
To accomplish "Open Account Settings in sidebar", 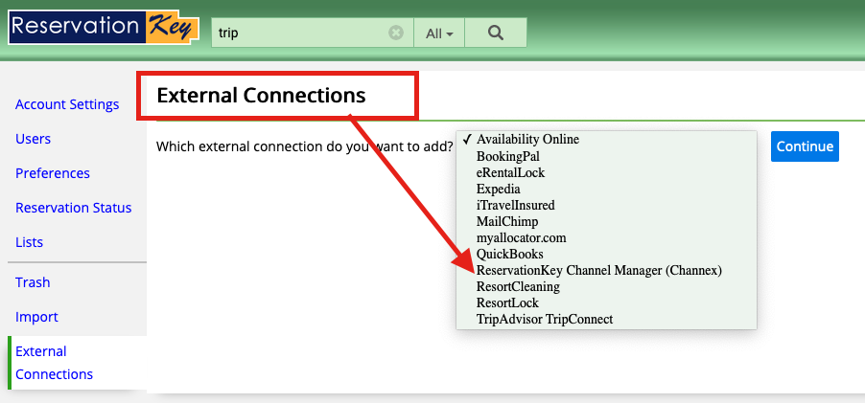I will tap(67, 104).
